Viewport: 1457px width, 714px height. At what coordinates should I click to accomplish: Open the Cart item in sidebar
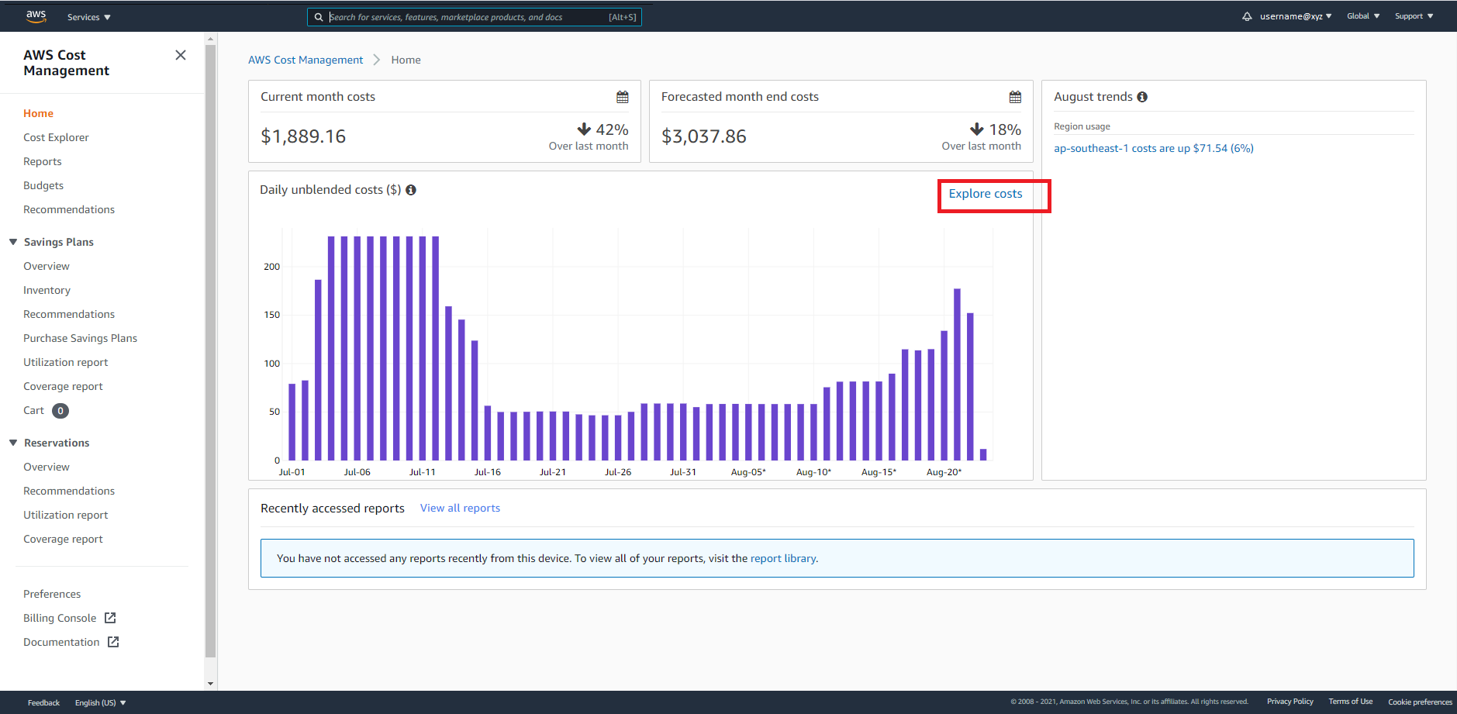33,410
